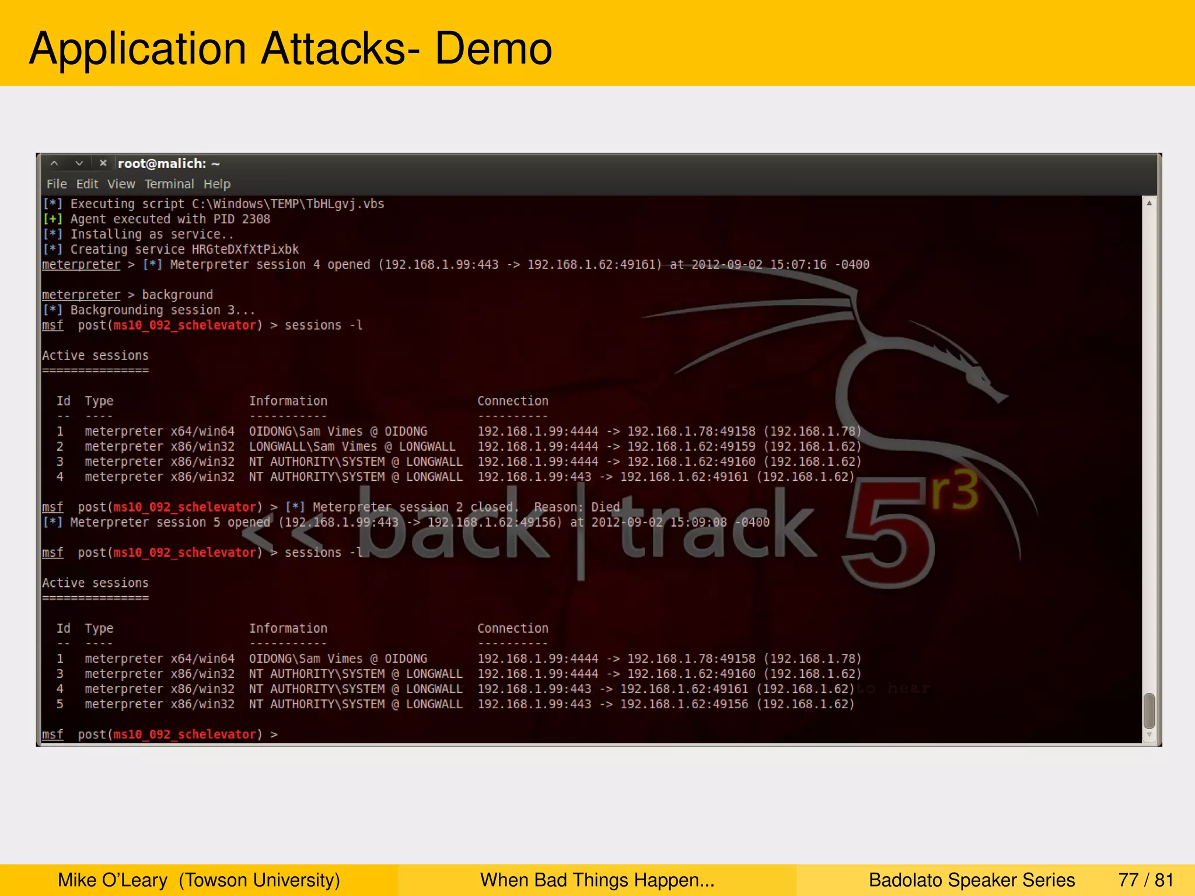Open the View menu in terminal

click(121, 184)
